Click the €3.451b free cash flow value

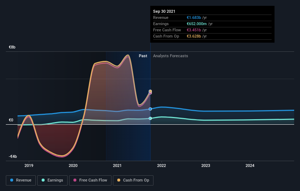[194, 30]
